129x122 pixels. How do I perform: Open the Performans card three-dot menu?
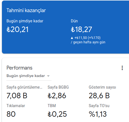click(122, 68)
